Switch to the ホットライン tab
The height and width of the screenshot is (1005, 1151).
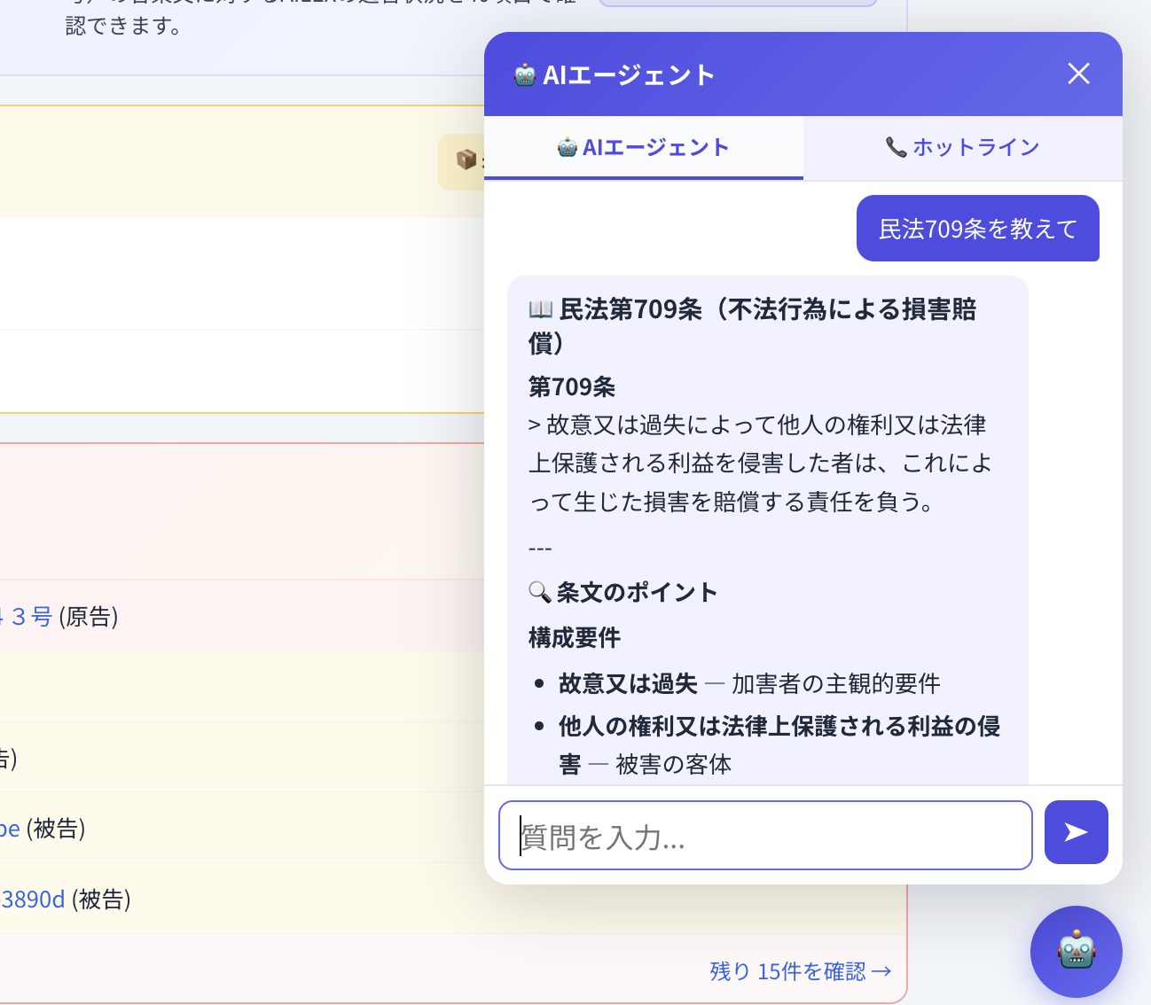(962, 148)
